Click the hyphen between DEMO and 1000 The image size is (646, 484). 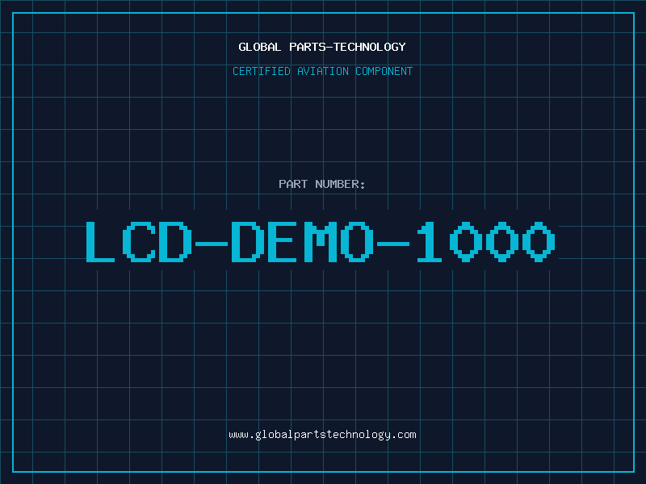(392, 242)
